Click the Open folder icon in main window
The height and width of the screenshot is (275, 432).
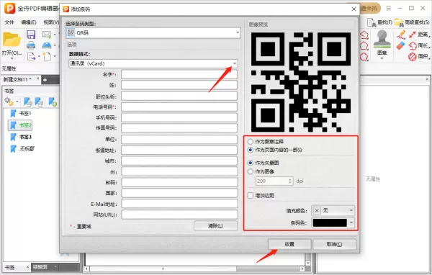click(x=12, y=40)
